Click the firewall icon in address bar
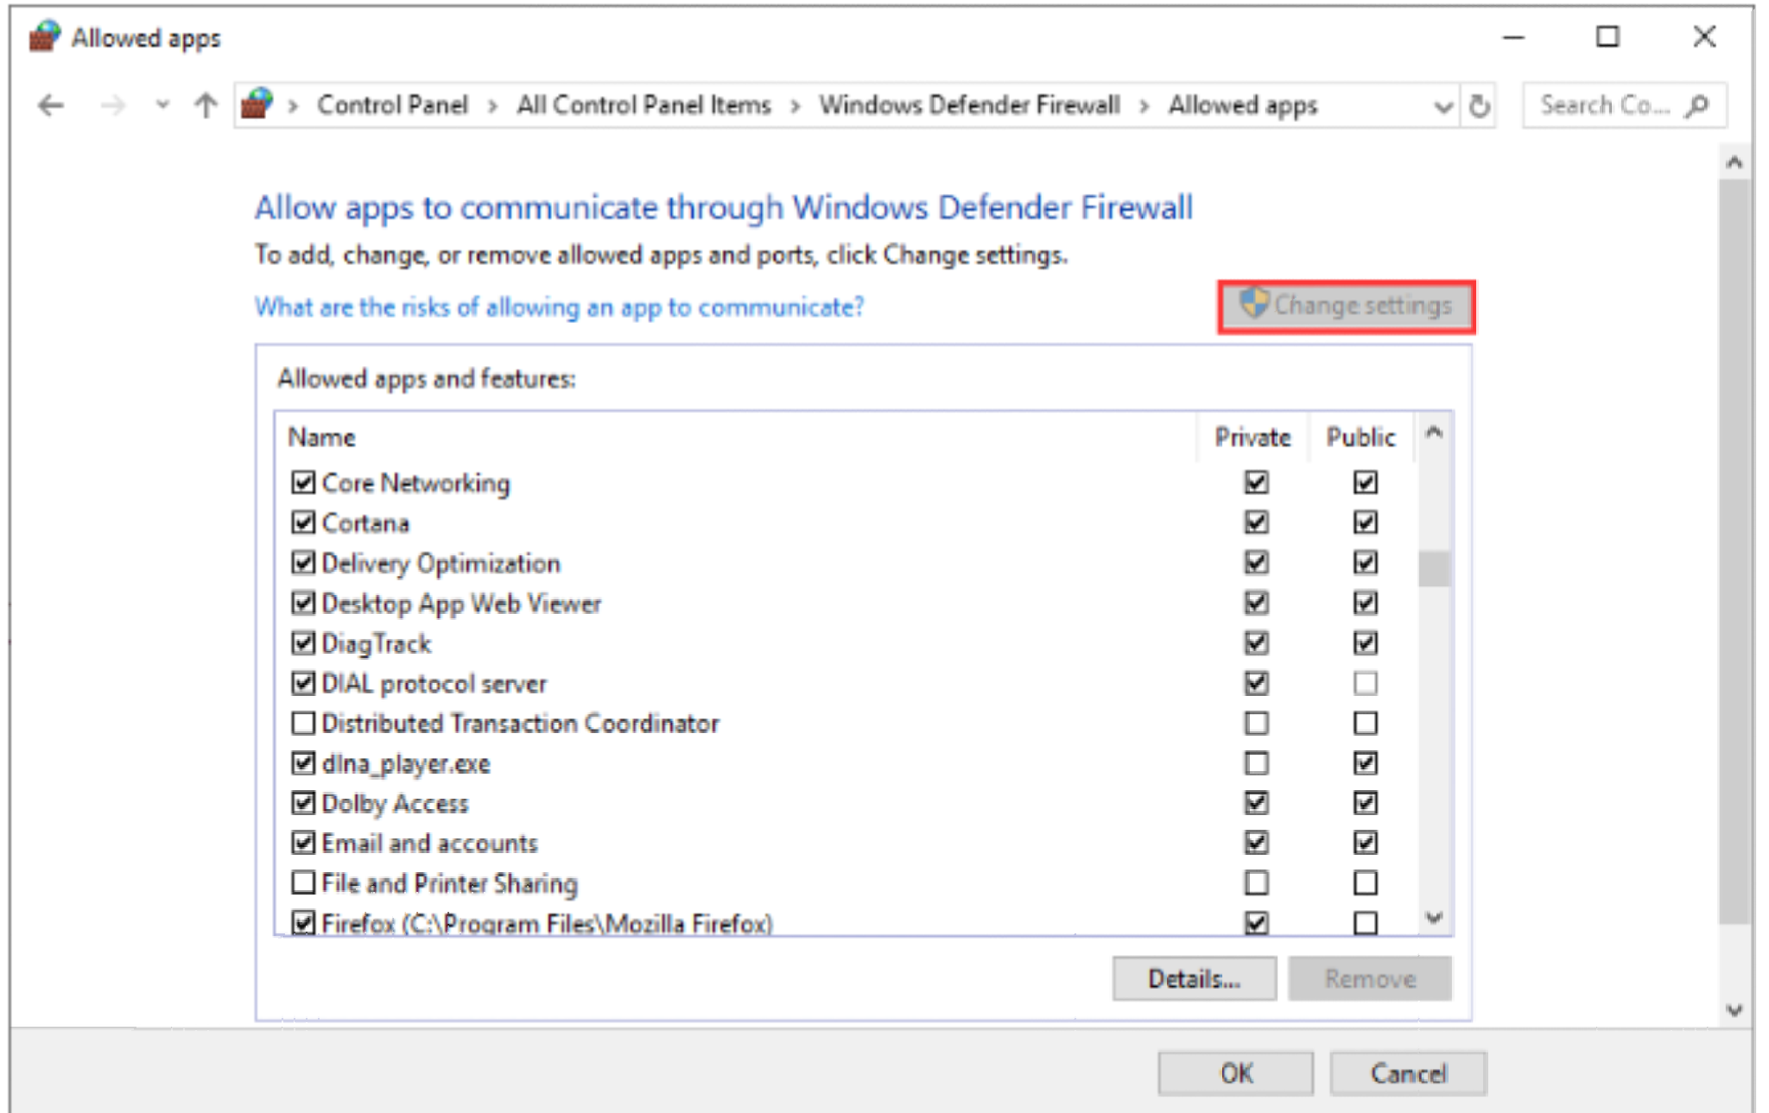1769x1113 pixels. tap(257, 104)
